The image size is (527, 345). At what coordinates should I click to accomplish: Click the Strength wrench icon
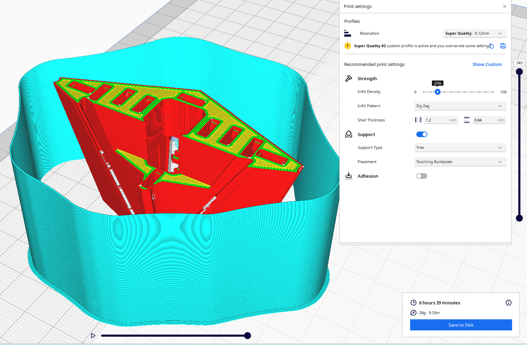tap(349, 78)
